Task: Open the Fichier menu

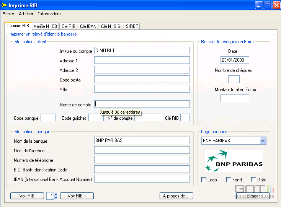Action: (x=8, y=14)
